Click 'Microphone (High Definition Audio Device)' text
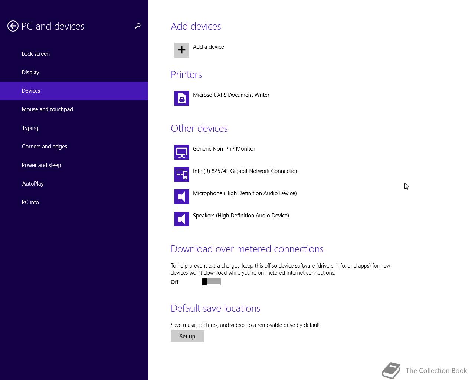This screenshot has width=475, height=380. click(245, 193)
